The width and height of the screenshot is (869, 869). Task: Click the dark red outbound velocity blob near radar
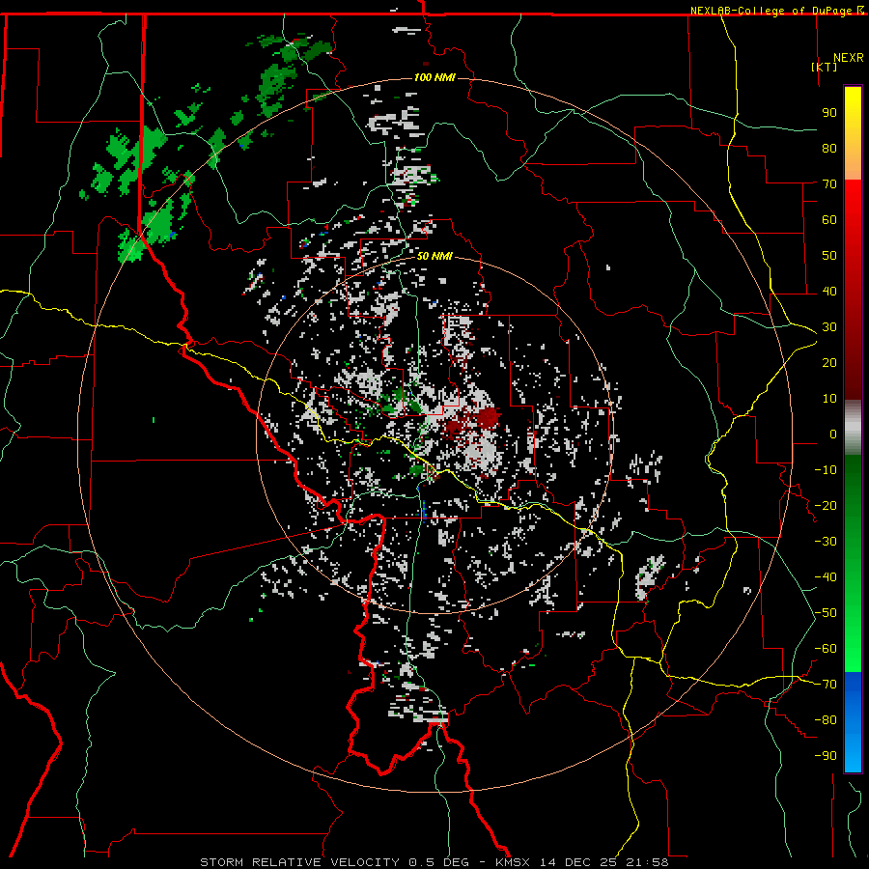point(489,418)
